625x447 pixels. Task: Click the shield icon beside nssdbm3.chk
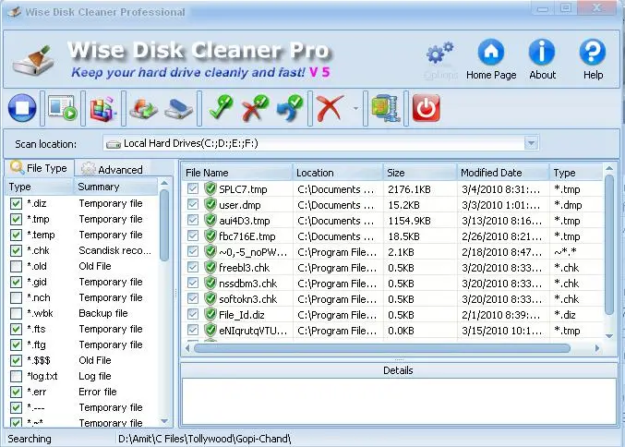tap(210, 283)
